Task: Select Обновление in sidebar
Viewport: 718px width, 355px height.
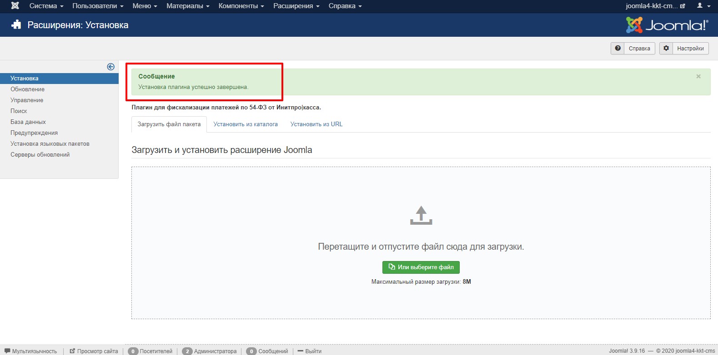Action: click(x=28, y=89)
